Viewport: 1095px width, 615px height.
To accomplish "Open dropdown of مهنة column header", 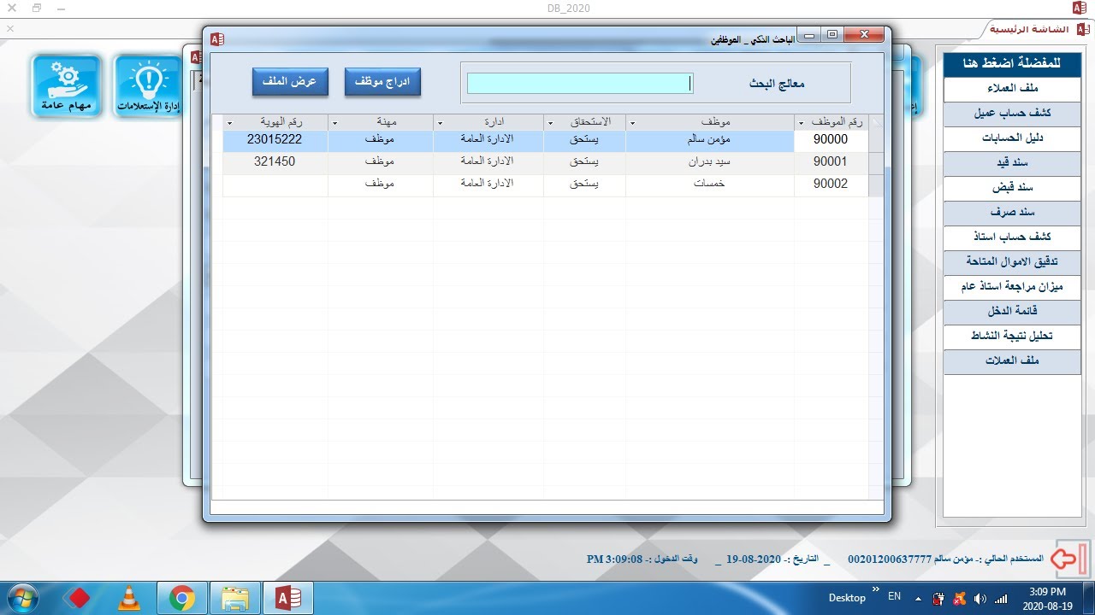I will (334, 122).
